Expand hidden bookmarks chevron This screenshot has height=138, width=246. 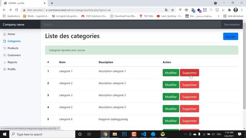coord(218,16)
